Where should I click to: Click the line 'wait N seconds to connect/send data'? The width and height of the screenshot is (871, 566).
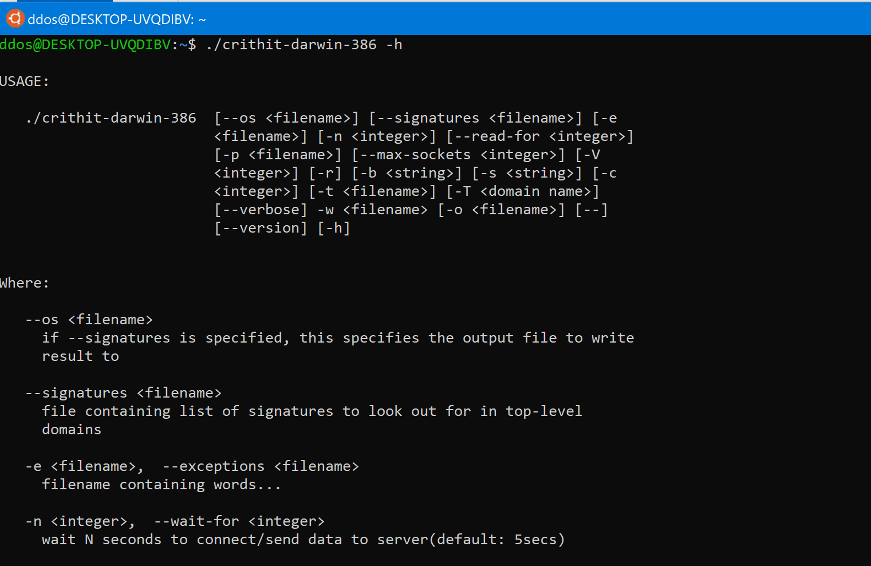(x=304, y=540)
